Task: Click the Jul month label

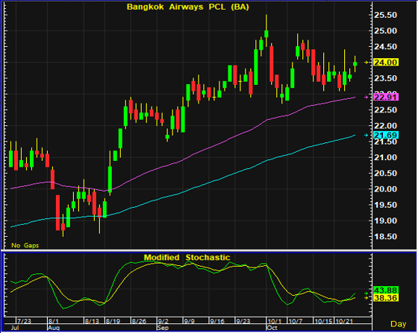Action: pos(15,328)
